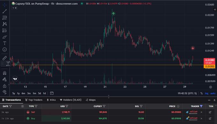
Task: Open timezone menu at 19:42:52 (UTC-5)
Action: click(187, 93)
